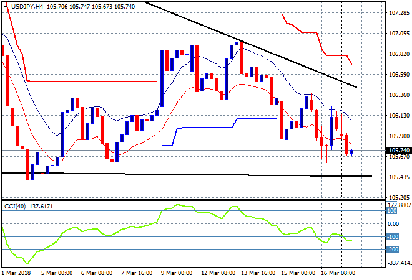Click the 5 Mar 00:00 time label
Viewport: 412px width, 280px height.
click(x=57, y=273)
